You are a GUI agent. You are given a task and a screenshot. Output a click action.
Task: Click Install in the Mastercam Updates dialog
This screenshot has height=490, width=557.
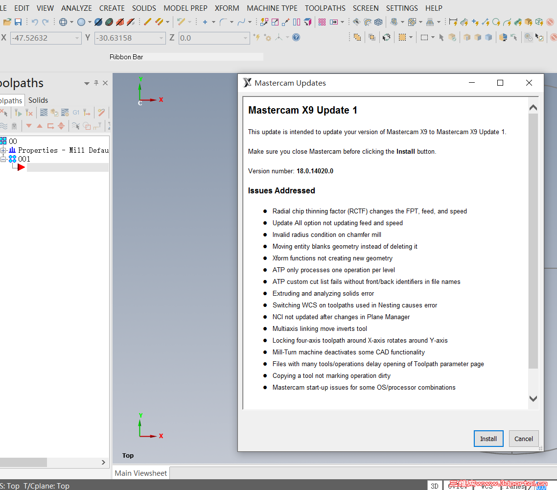488,439
